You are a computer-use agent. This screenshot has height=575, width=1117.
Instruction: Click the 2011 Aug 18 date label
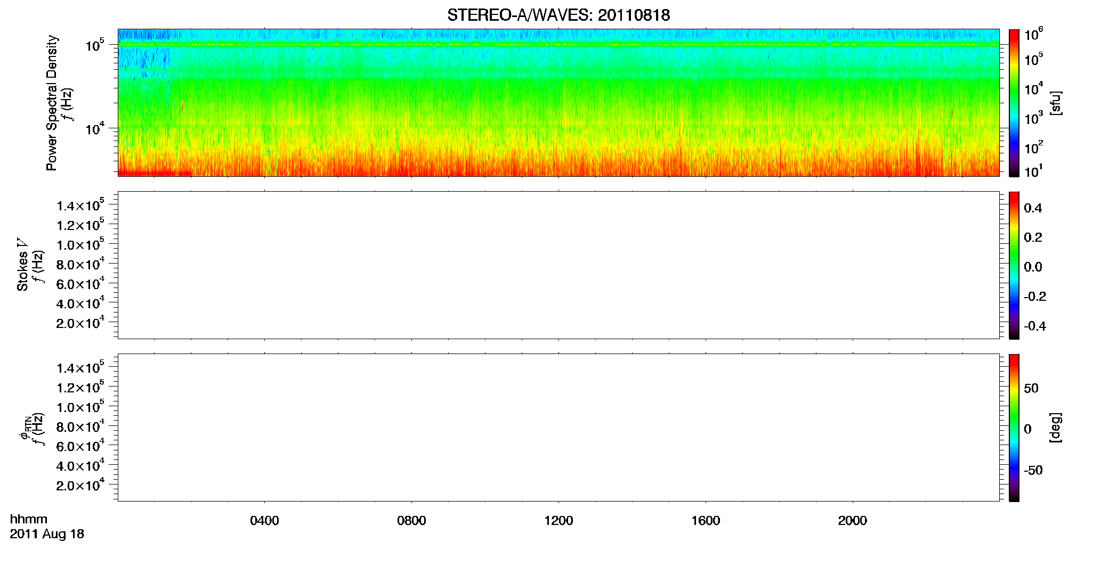coord(47,534)
